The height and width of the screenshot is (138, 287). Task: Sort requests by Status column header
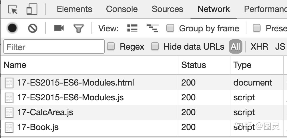[x=194, y=65]
